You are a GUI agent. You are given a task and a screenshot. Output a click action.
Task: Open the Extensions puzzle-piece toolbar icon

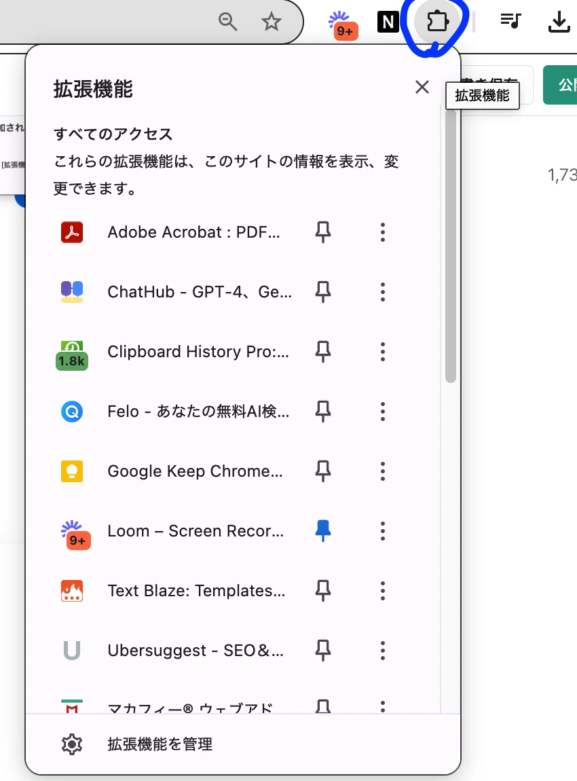coord(437,22)
